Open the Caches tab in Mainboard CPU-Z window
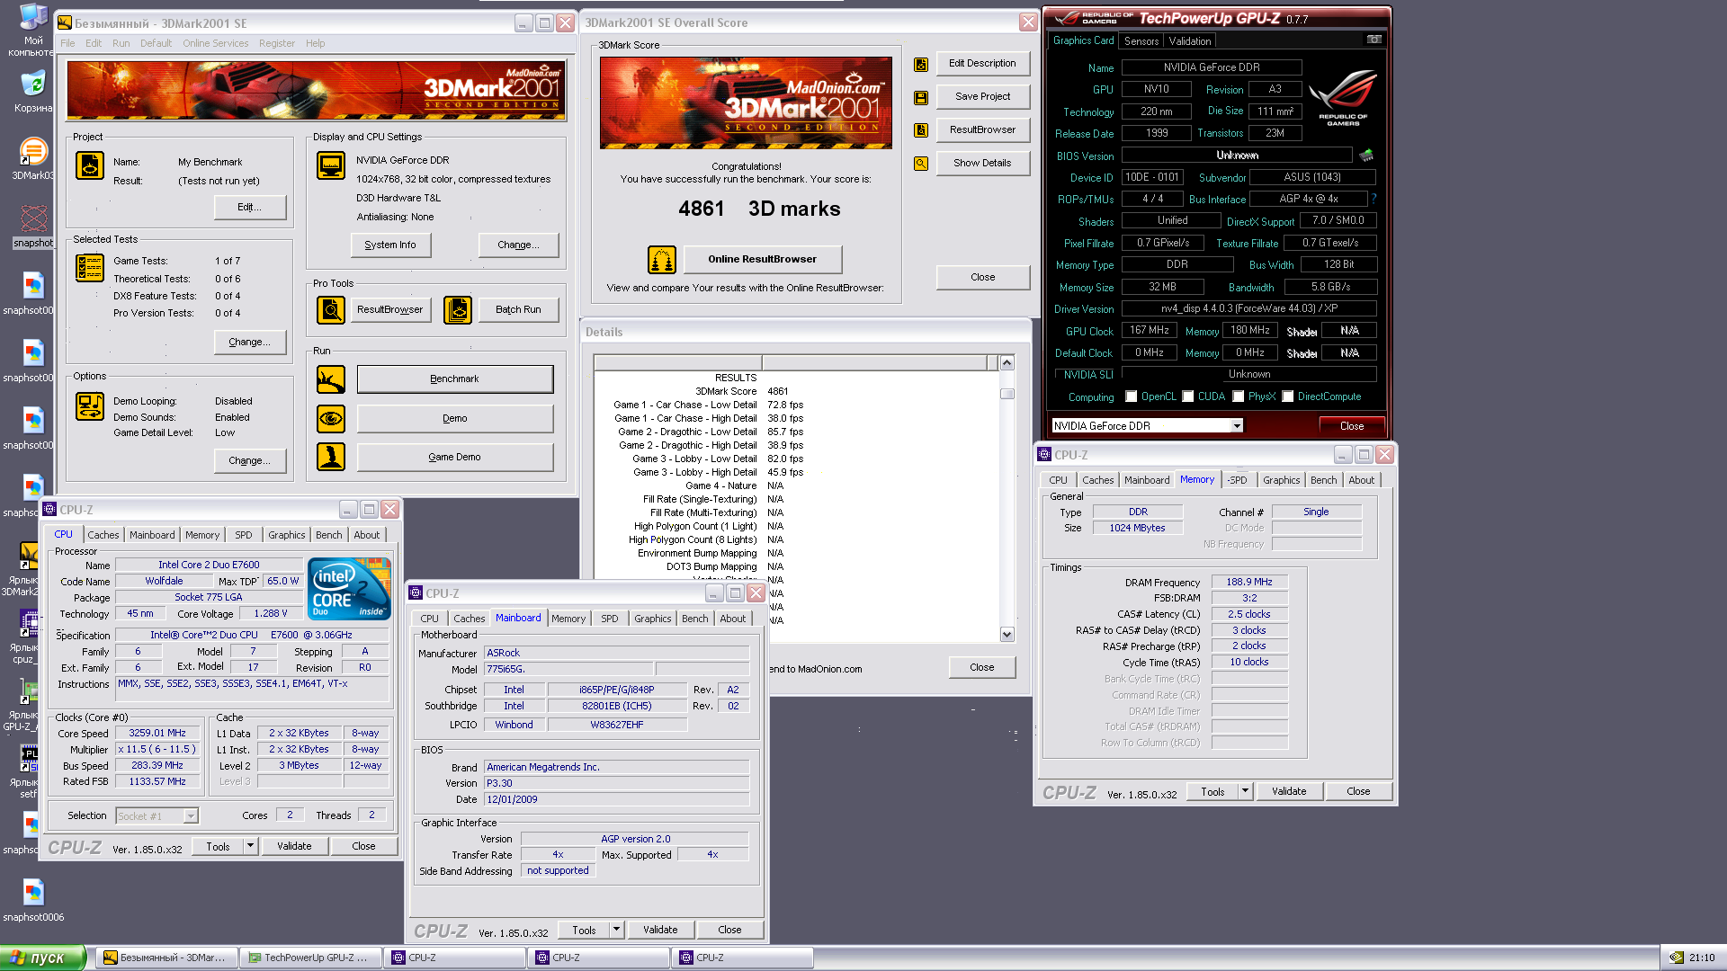Viewport: 1727px width, 971px height. coord(469,619)
